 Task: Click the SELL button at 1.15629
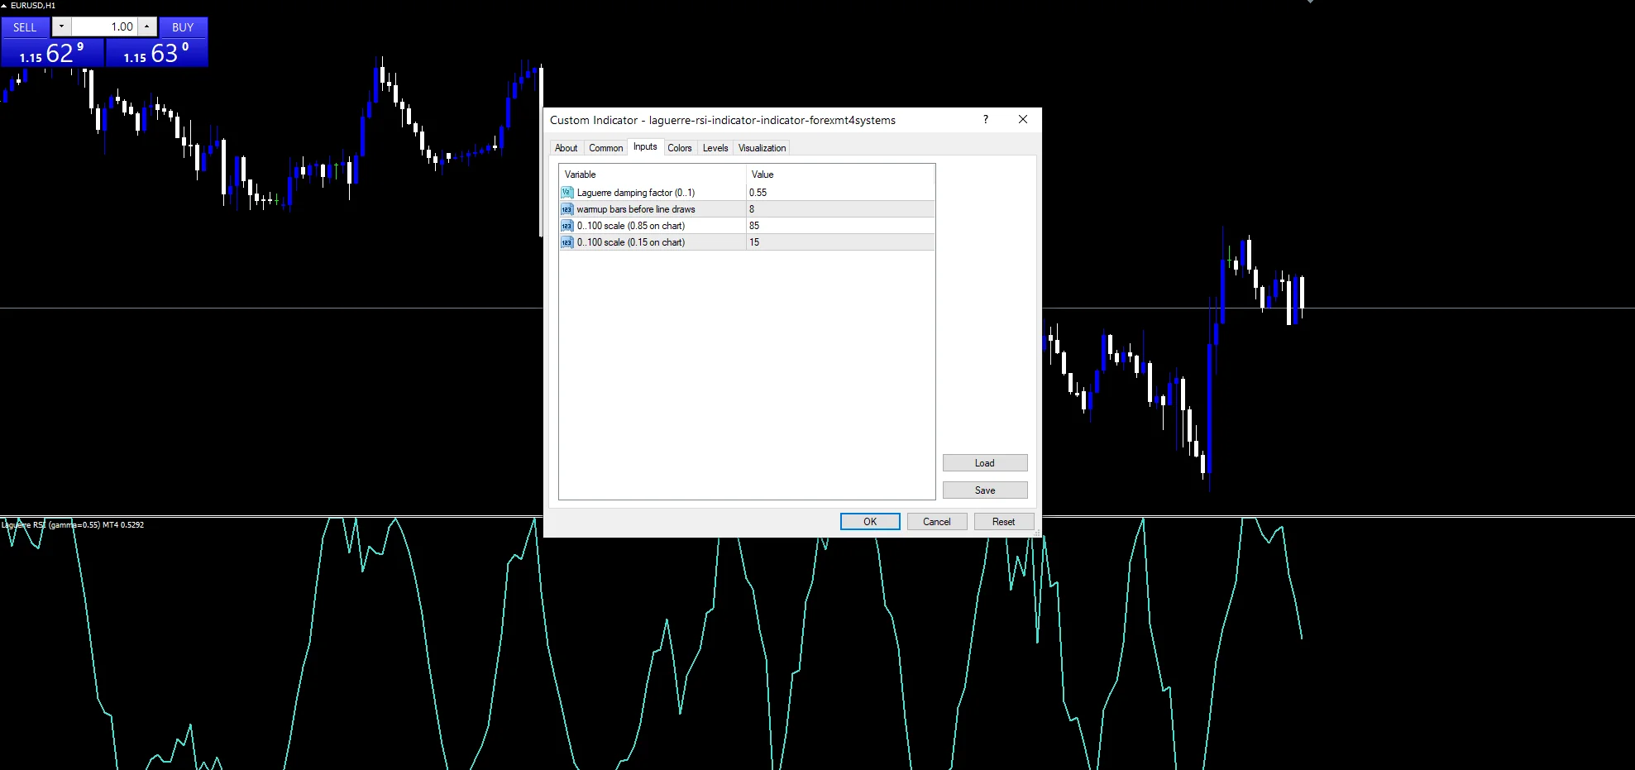point(52,42)
